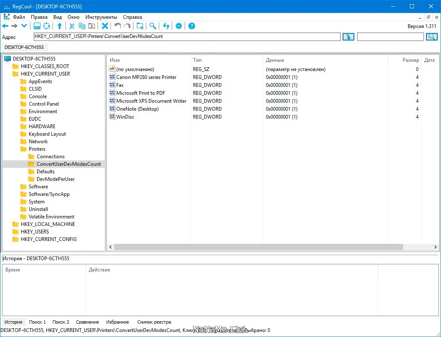Screen dimensions: 441x337
Task: Switch to the Избранное tab
Action: click(118, 322)
